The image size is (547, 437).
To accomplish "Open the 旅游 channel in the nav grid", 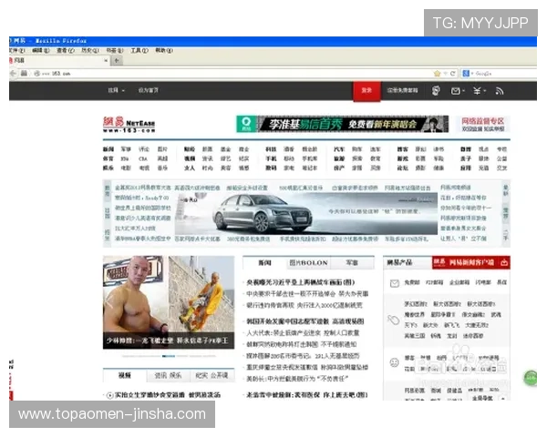I will (339, 158).
